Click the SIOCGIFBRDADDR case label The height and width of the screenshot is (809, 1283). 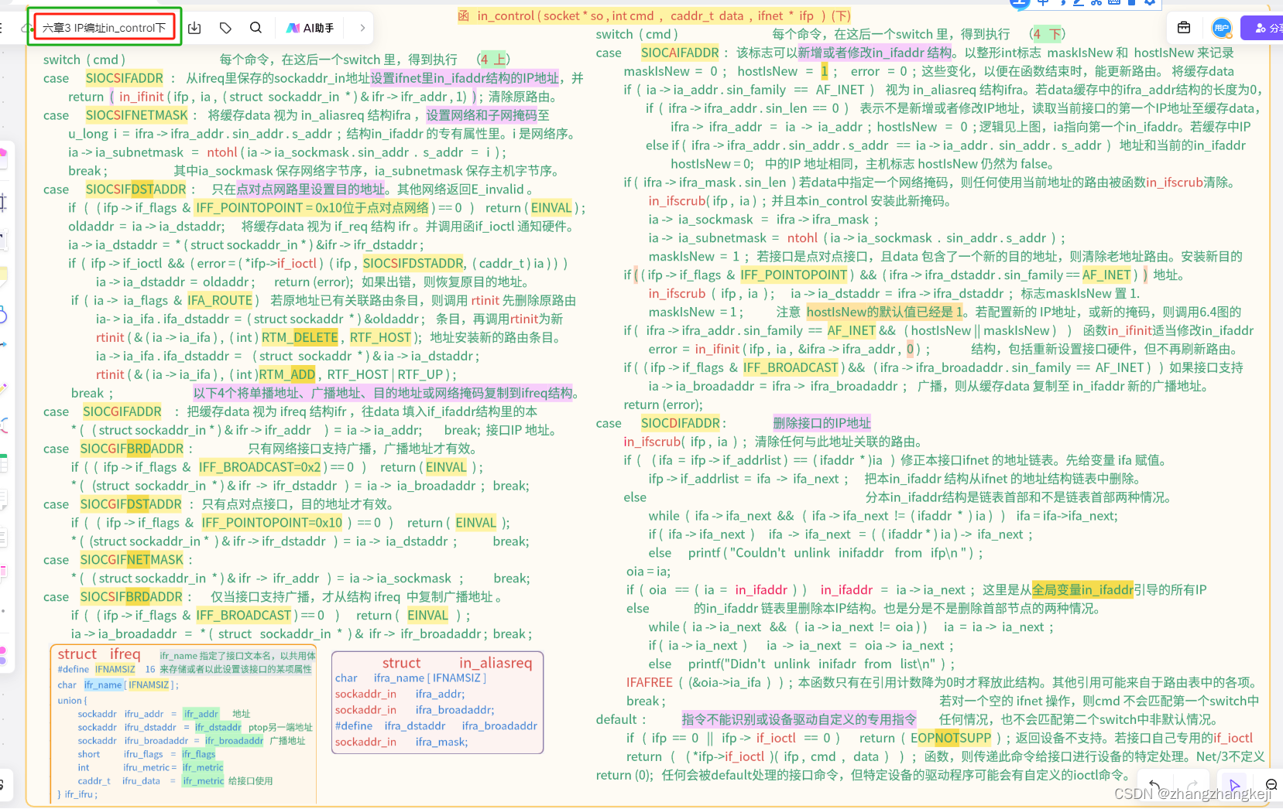tap(132, 449)
